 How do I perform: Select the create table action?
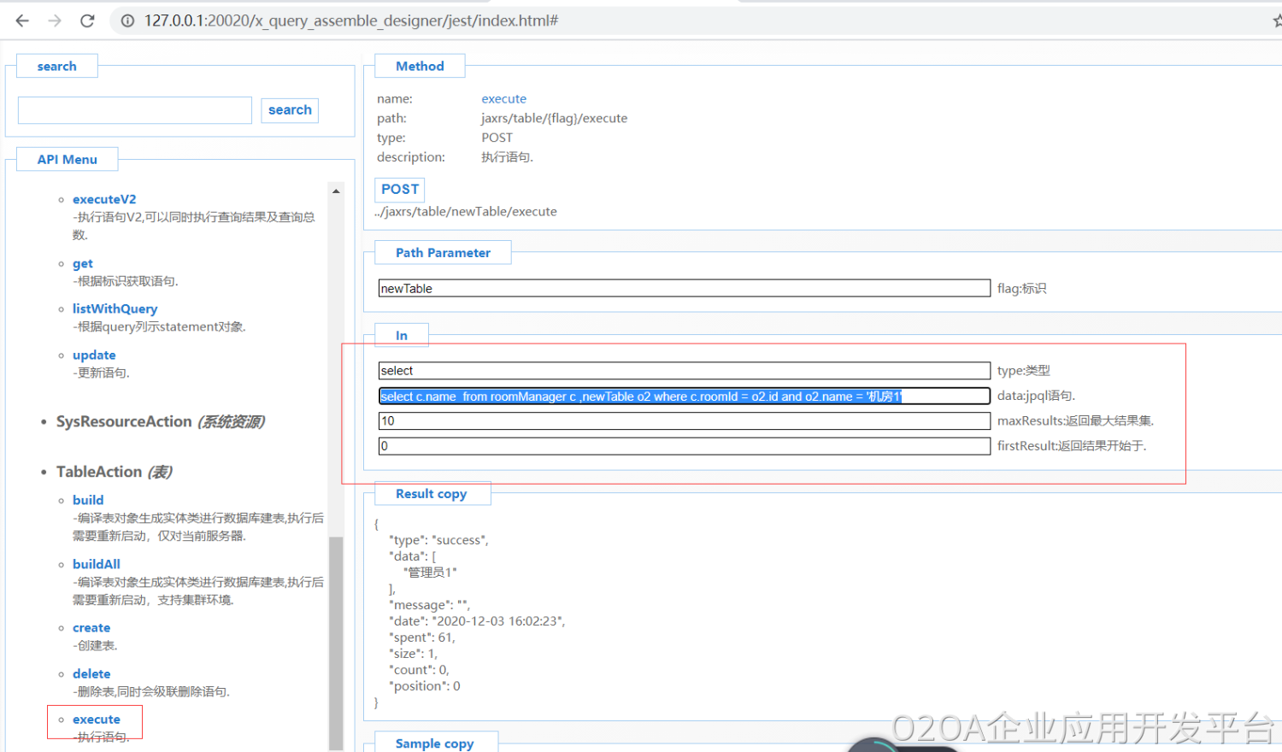91,627
